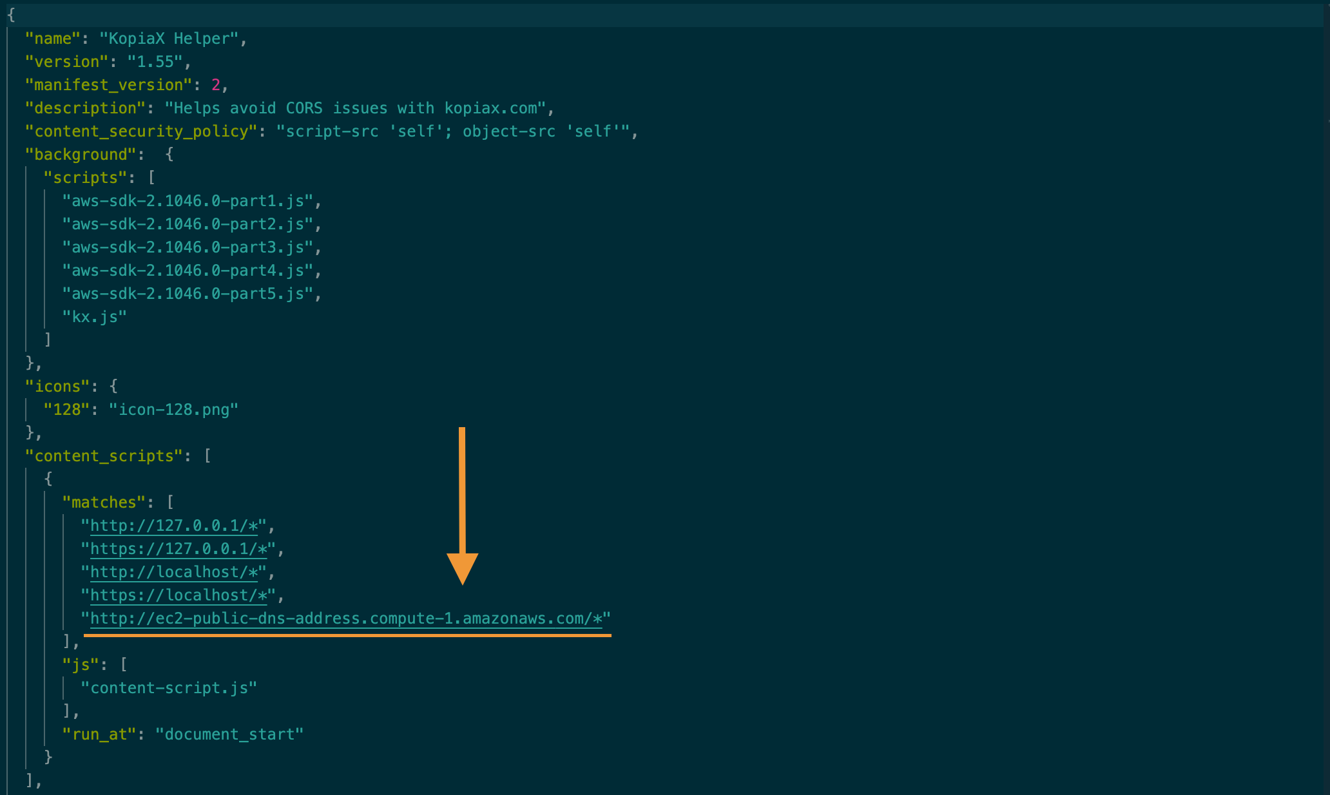Screen dimensions: 1330x795
Task: Click the "background" key
Action: tap(81, 155)
